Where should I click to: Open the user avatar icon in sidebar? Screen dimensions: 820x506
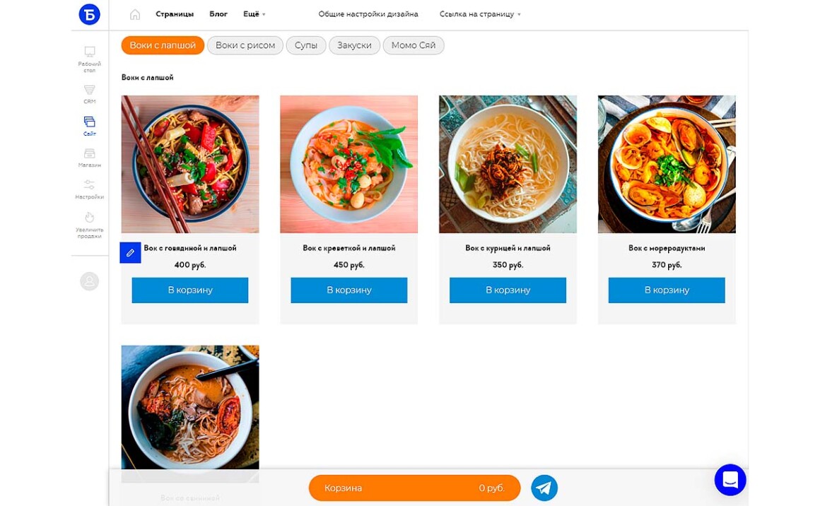coord(90,281)
